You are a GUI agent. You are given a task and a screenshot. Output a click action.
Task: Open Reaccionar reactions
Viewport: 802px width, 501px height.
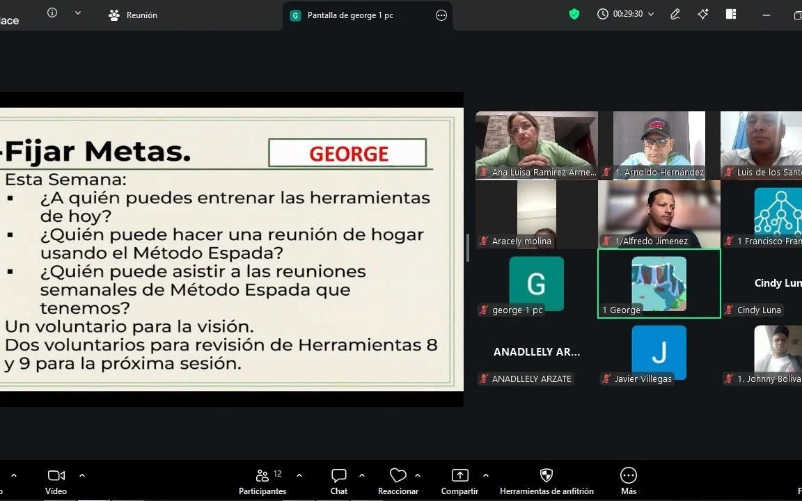(x=398, y=482)
